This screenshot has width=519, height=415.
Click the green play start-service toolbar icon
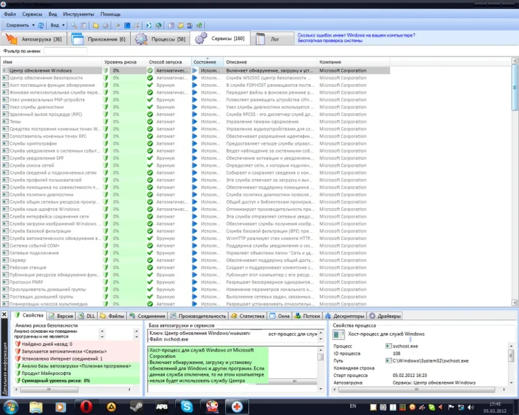click(x=118, y=25)
